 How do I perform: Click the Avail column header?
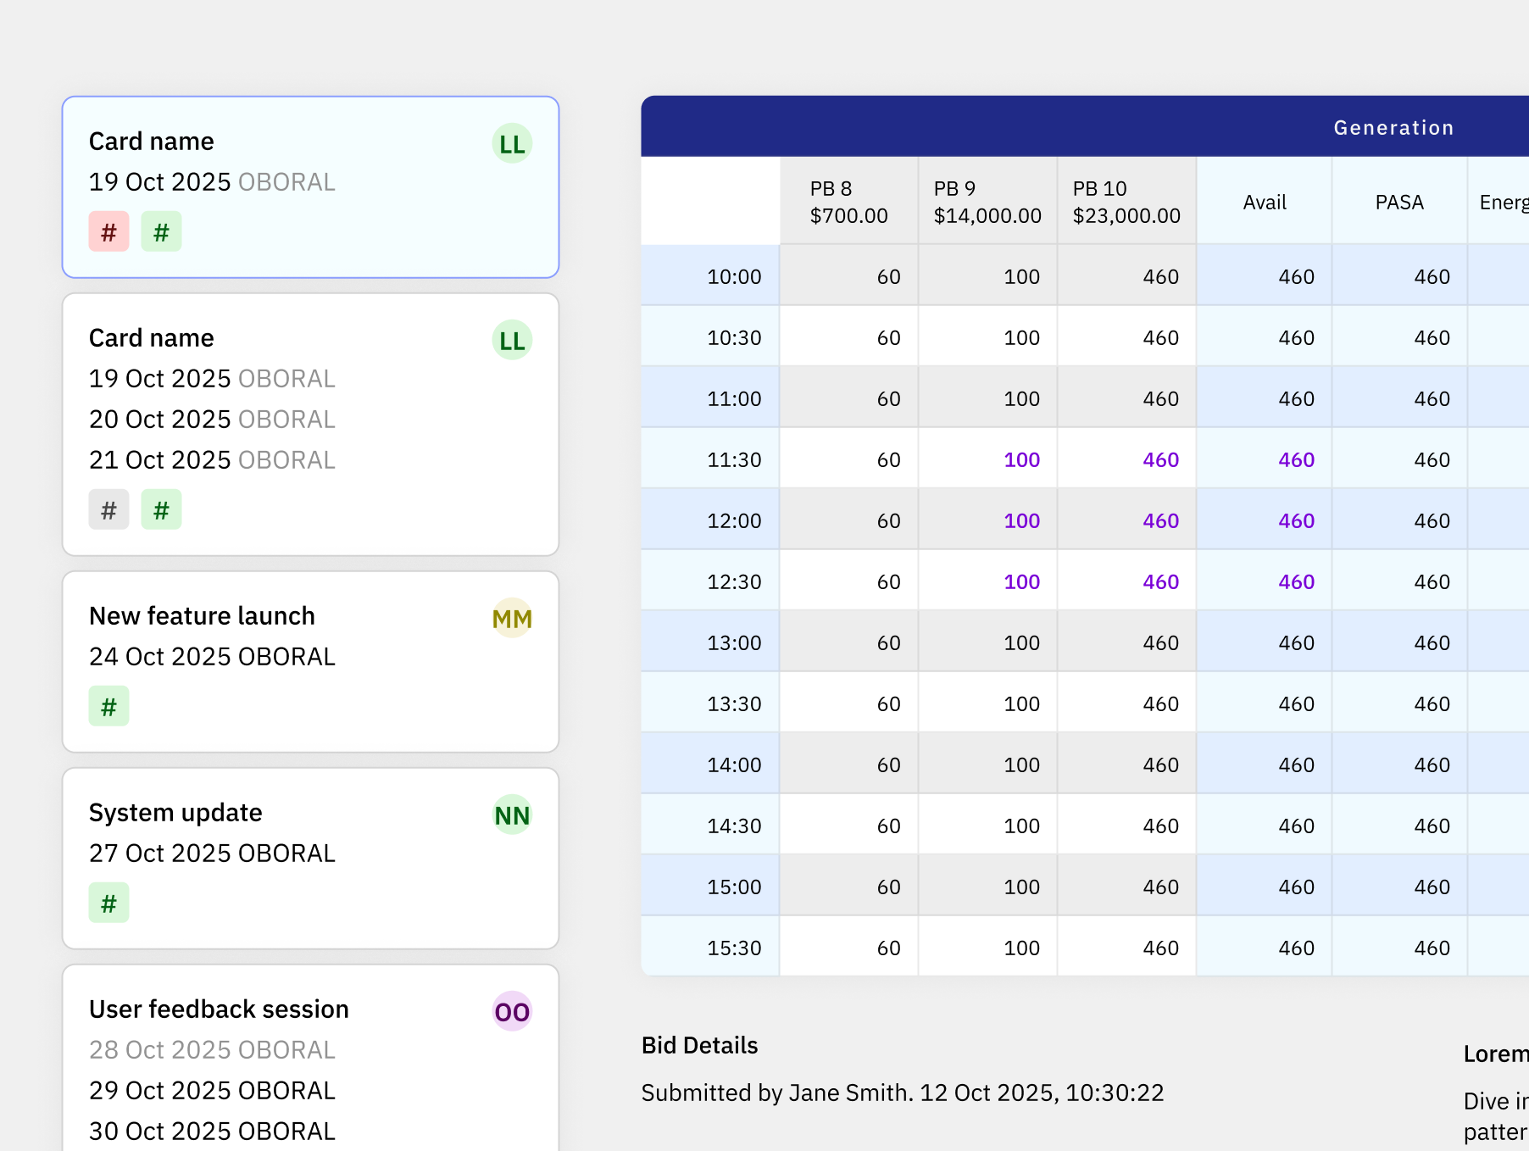[x=1265, y=202]
